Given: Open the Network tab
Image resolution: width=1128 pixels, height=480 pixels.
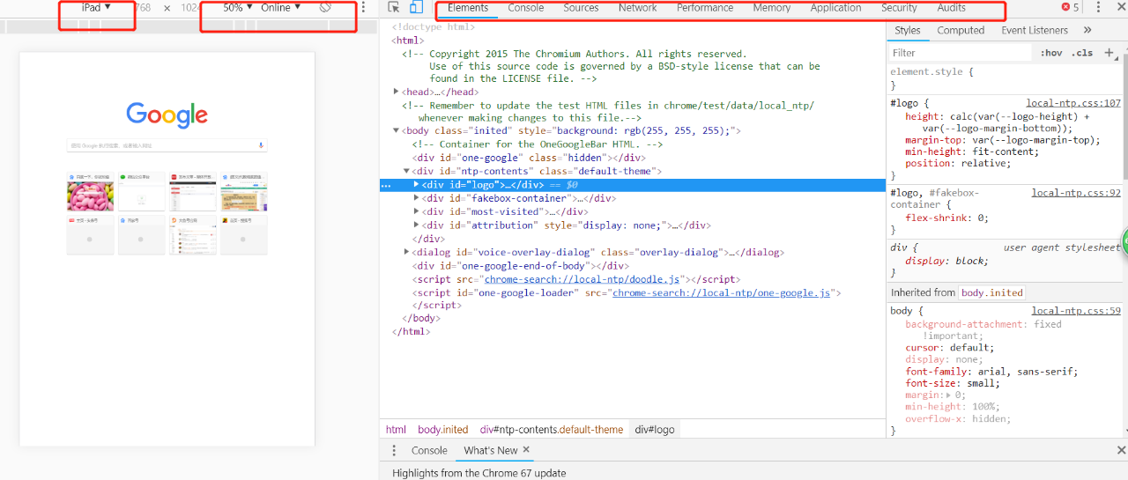Looking at the screenshot, I should click(637, 8).
